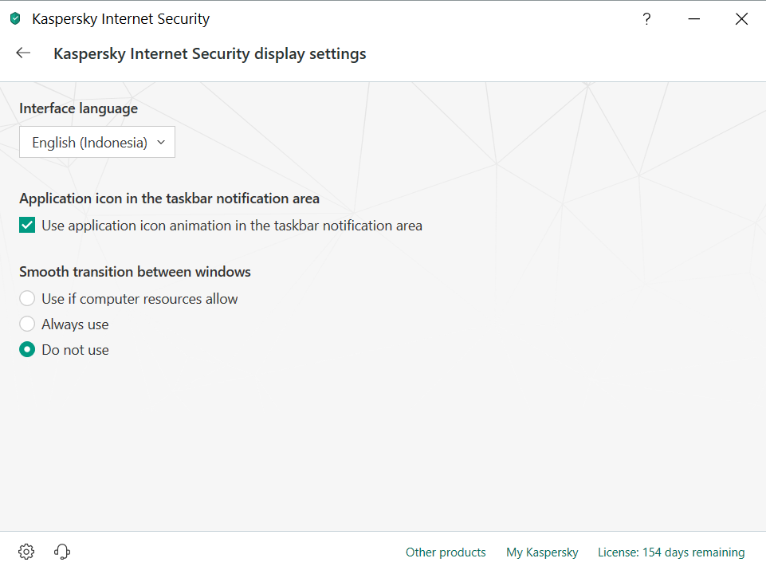Open Settings via the gear icon

pos(26,552)
